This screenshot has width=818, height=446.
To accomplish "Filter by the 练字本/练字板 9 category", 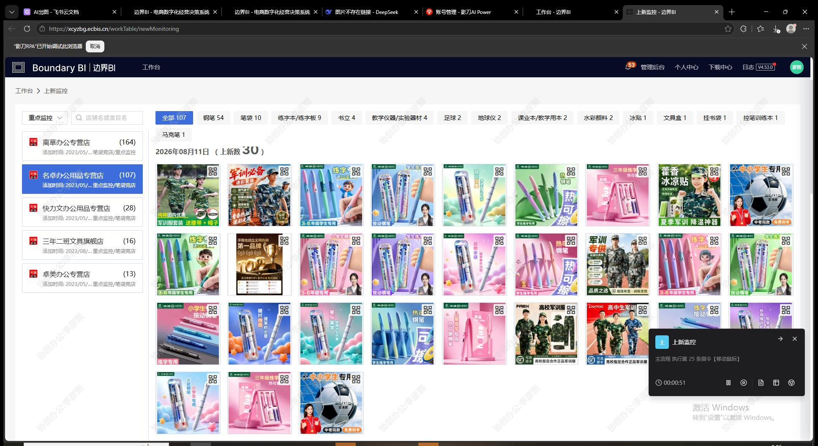I will [x=300, y=118].
